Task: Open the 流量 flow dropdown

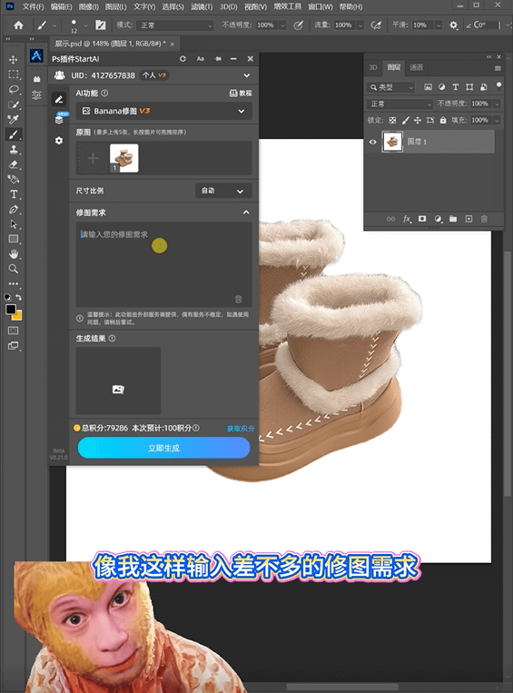Action: [x=360, y=25]
